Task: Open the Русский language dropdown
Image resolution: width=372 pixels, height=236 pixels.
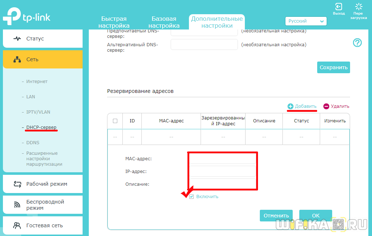Action: pos(306,21)
